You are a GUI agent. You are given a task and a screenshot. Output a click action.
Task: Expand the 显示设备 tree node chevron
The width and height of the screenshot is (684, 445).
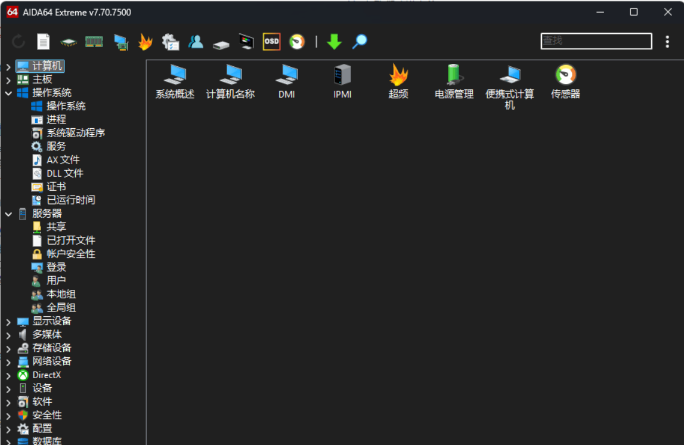[x=8, y=322]
